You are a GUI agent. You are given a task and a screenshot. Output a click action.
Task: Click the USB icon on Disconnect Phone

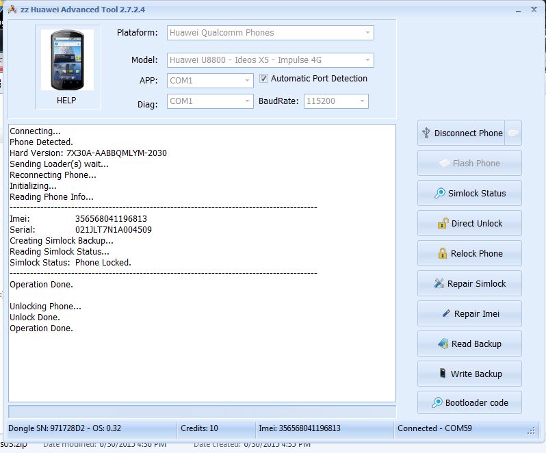(426, 133)
